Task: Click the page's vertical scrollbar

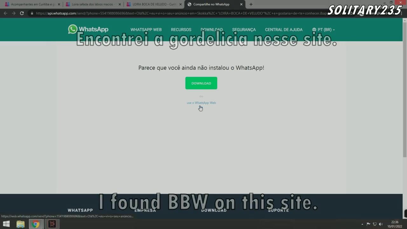Action: click(x=404, y=95)
